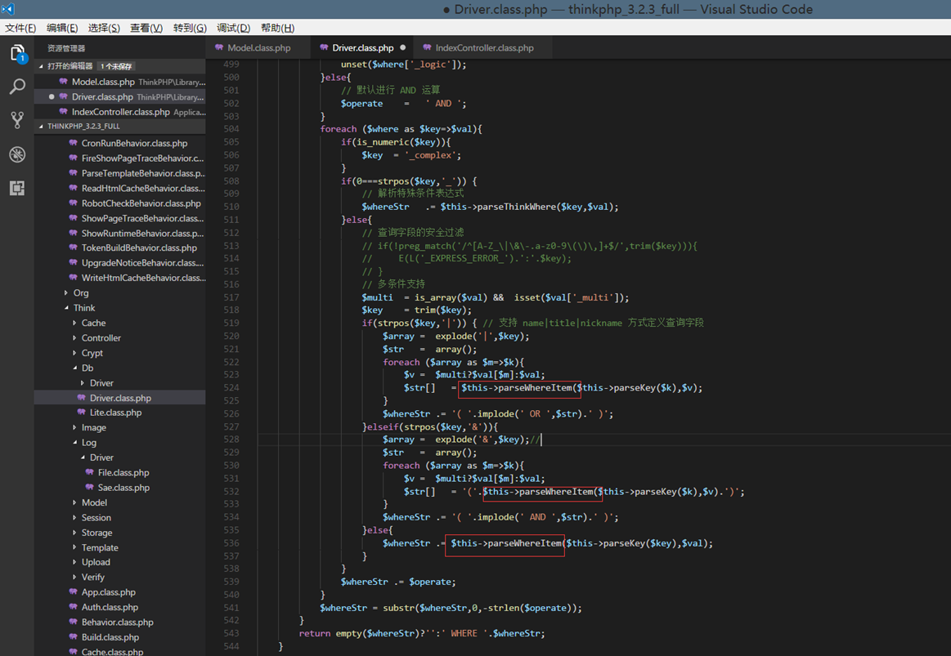
Task: Open App.class.php file
Action: 120,592
